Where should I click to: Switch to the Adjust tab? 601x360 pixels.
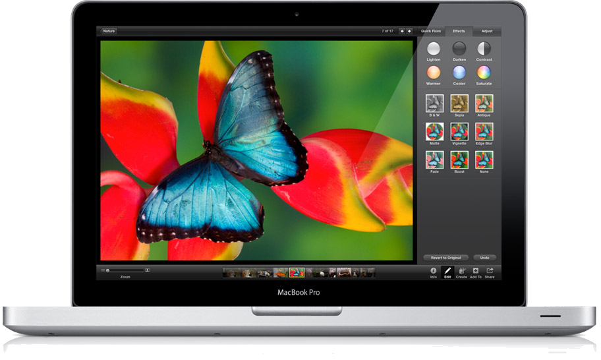(x=487, y=31)
